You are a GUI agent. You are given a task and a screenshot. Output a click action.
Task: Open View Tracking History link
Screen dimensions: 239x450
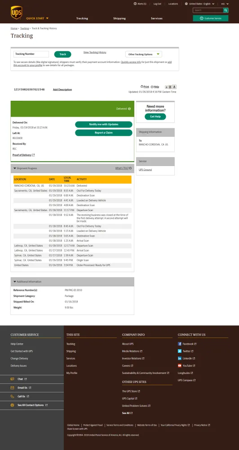tap(95, 52)
